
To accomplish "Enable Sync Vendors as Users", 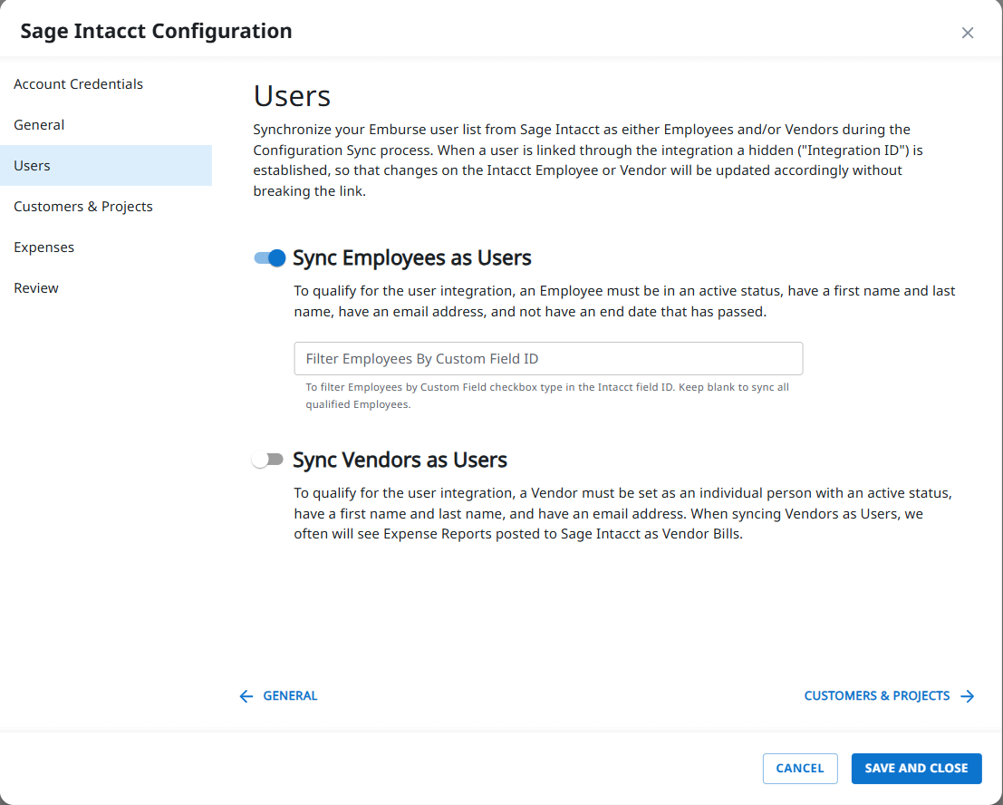I will (268, 459).
